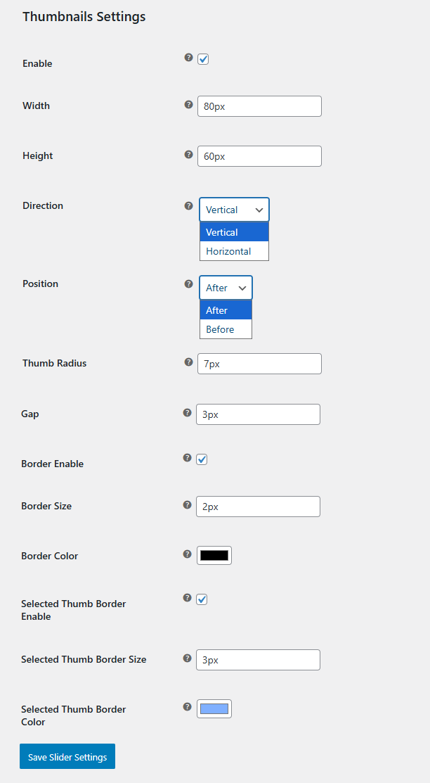Open the black Border Color picker
This screenshot has height=783, width=430.
[214, 554]
